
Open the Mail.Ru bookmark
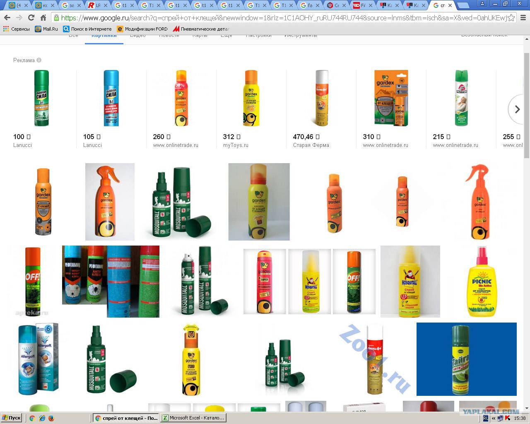pos(46,29)
